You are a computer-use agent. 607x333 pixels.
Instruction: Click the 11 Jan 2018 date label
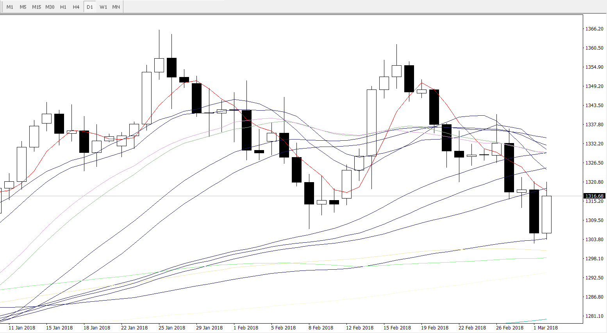(x=22, y=328)
